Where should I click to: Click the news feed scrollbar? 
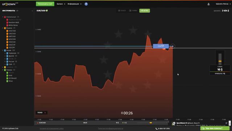point(229,123)
